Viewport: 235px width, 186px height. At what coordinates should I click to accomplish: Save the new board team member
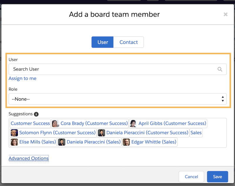coord(217,177)
